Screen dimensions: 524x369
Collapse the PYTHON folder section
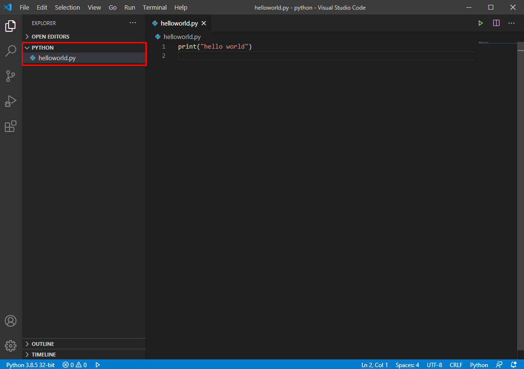[x=84, y=48]
